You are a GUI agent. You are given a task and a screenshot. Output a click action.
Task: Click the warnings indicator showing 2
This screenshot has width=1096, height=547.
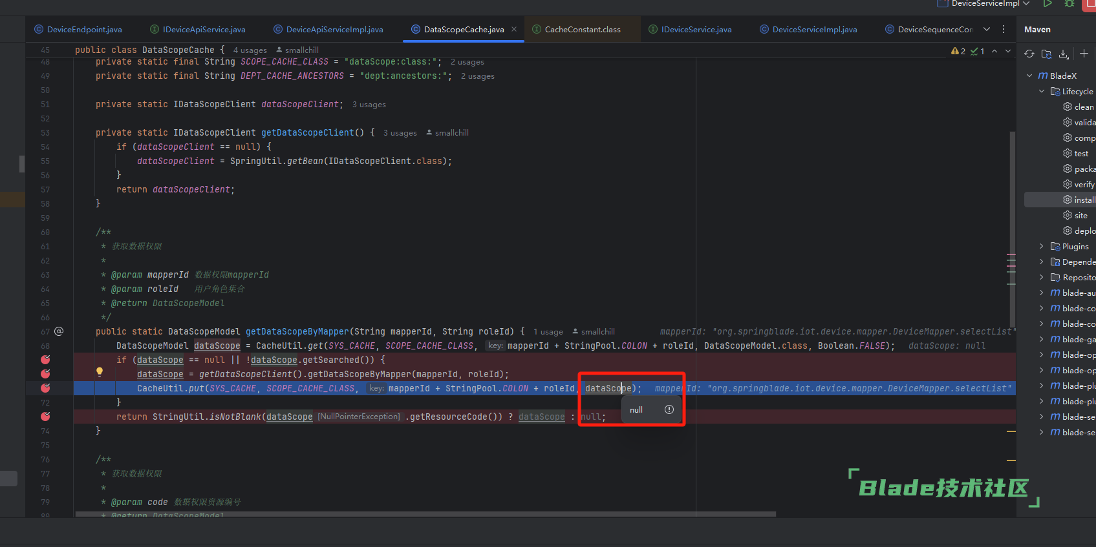pos(958,51)
